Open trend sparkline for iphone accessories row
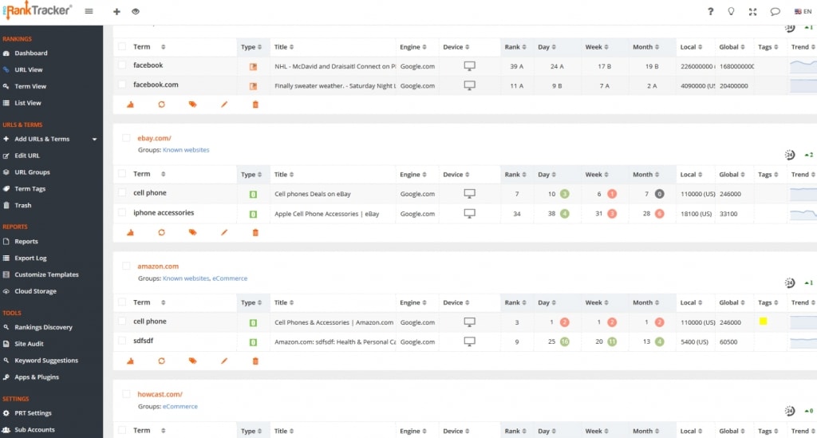Screen dimensions: 817x438 click(803, 214)
